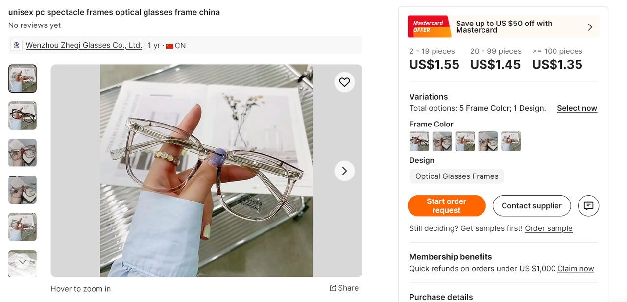
Task: Click Start order request button
Action: click(x=446, y=206)
